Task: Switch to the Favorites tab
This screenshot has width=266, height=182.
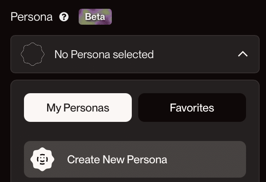Action: pyautogui.click(x=192, y=108)
